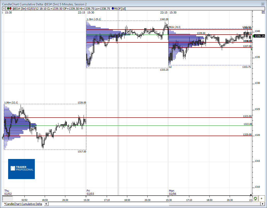Click the X box in the legend bar
The width and height of the screenshot is (267, 208).
(x=4, y=9)
